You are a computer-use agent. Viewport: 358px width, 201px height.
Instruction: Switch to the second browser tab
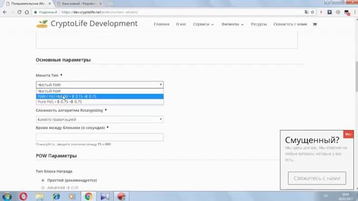[x=79, y=4]
